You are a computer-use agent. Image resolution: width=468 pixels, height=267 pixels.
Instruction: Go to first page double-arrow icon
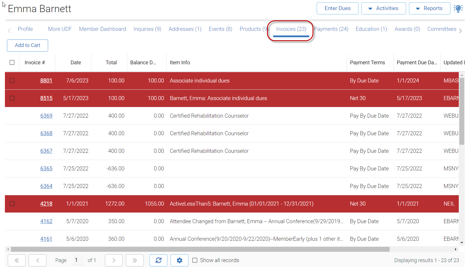pyautogui.click(x=17, y=260)
